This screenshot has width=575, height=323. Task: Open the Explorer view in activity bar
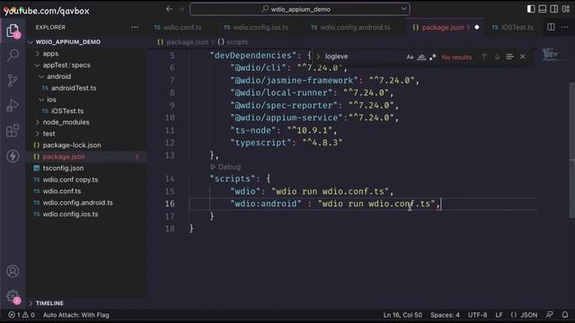13,31
